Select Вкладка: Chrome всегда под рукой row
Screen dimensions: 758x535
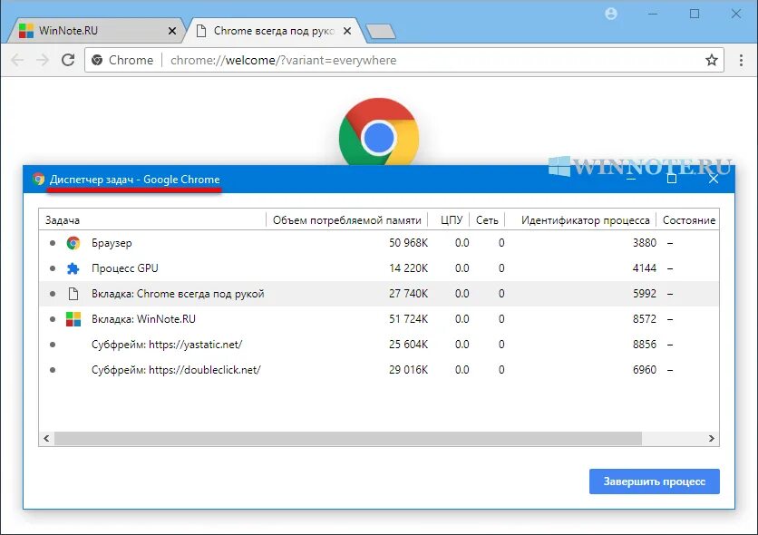(379, 294)
